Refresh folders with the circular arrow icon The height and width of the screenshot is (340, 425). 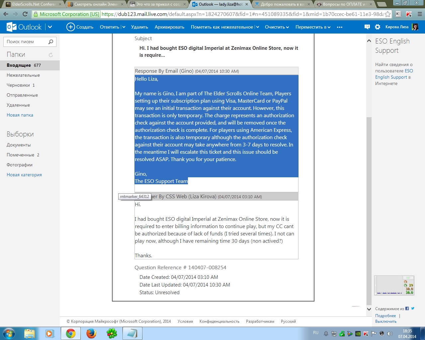[x=51, y=55]
